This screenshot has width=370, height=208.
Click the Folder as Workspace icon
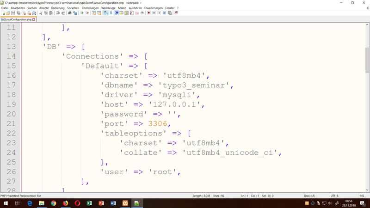pyautogui.click(x=137, y=13)
